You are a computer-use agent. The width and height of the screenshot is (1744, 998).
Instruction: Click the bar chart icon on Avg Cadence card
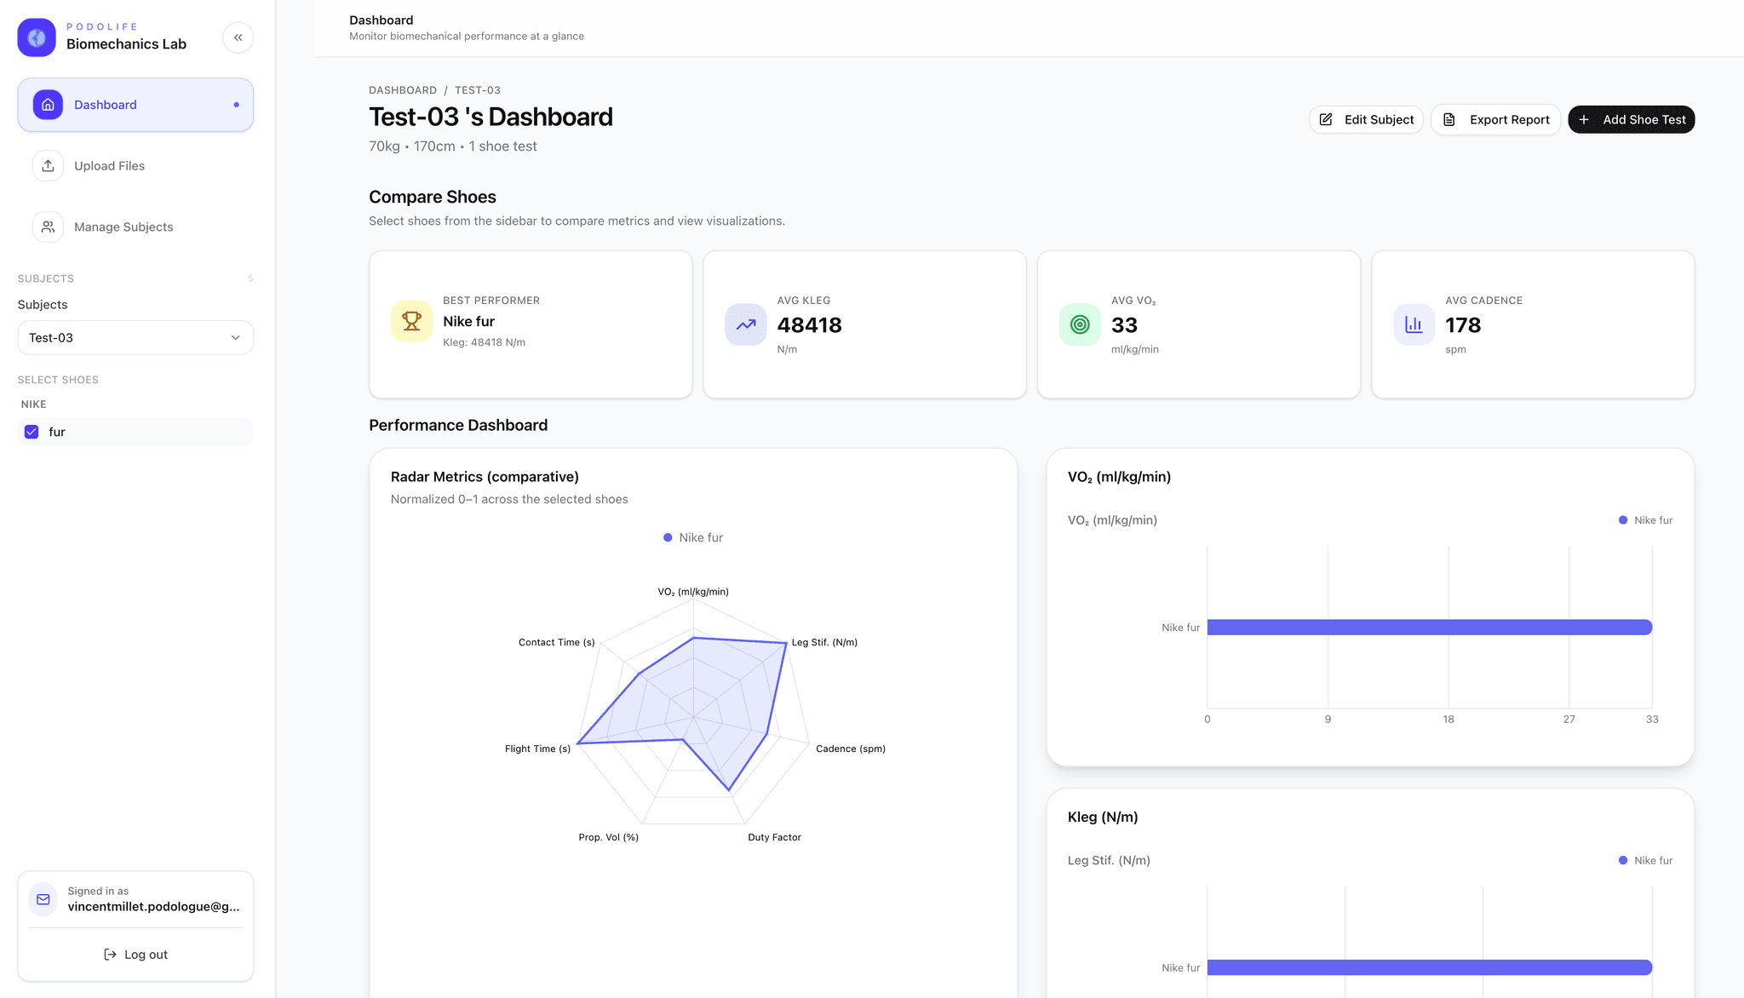tap(1414, 324)
